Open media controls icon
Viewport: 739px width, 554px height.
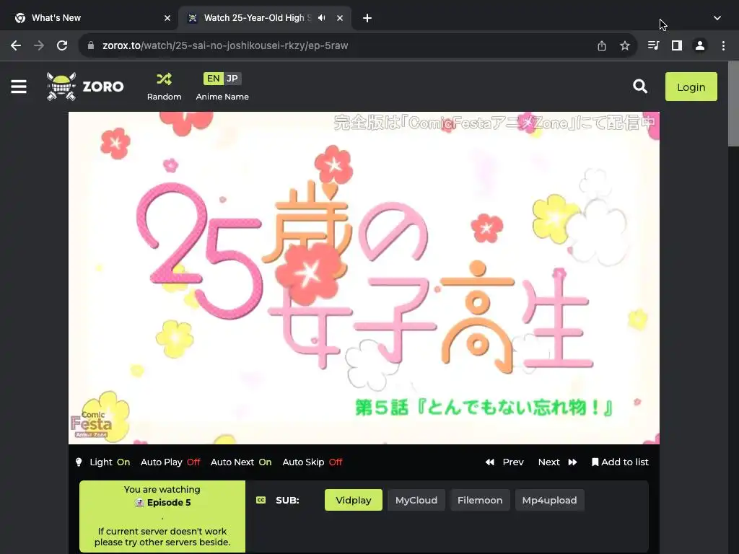(653, 45)
